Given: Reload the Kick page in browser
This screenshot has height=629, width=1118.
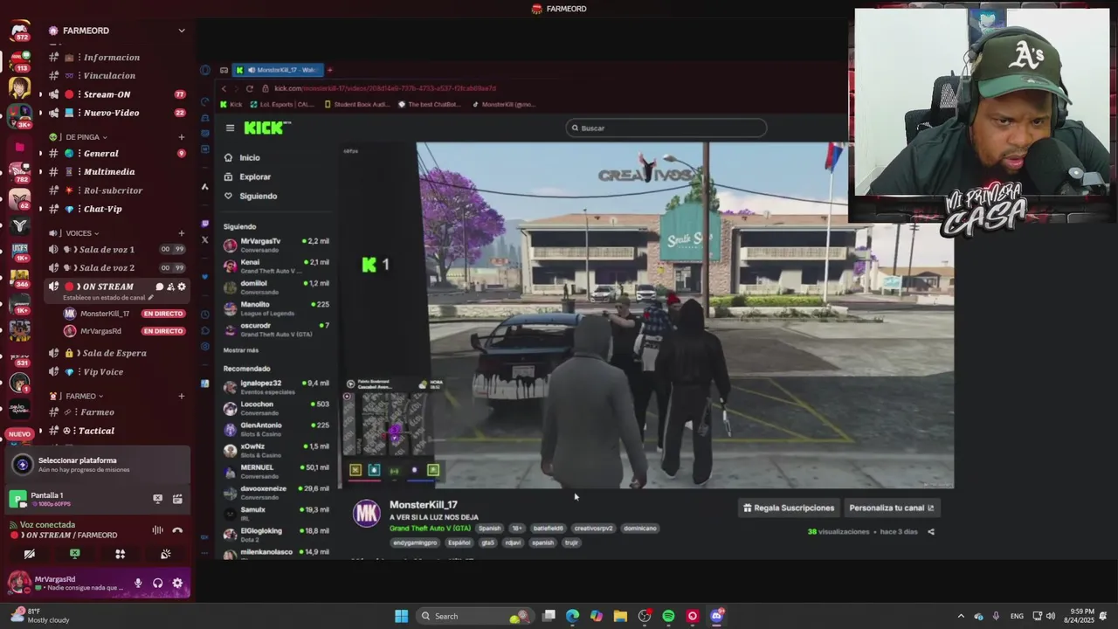Looking at the screenshot, I should click(250, 88).
